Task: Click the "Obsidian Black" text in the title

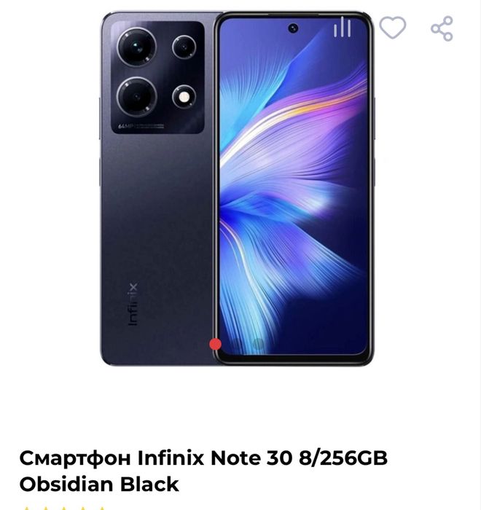Action: tap(99, 484)
